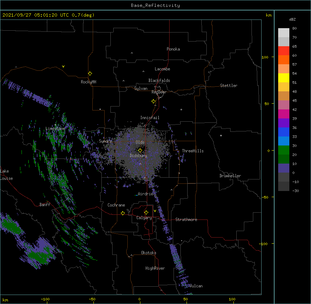The image size is (311, 304).
Task: Click the Cochrane town label
Action: 116,205
